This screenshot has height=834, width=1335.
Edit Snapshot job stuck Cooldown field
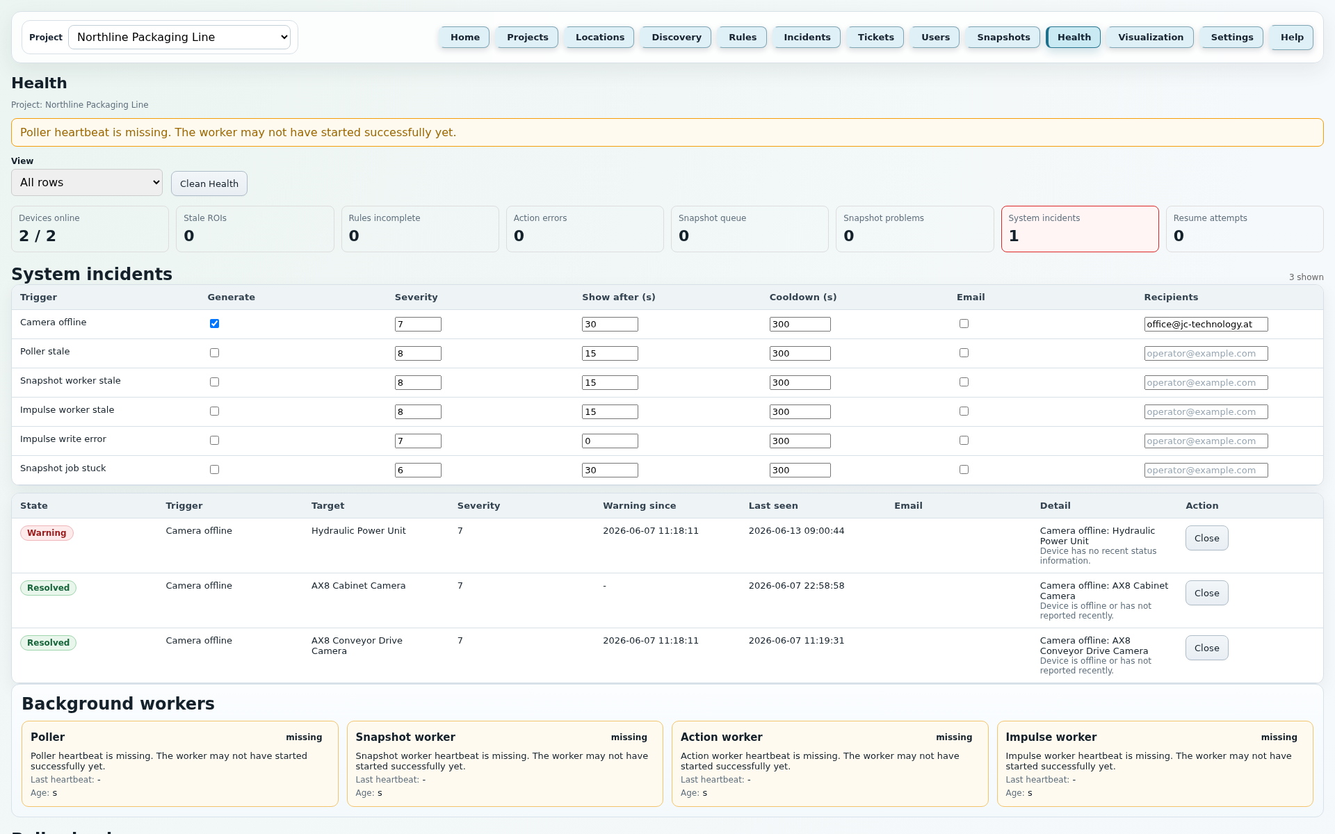[x=800, y=470]
